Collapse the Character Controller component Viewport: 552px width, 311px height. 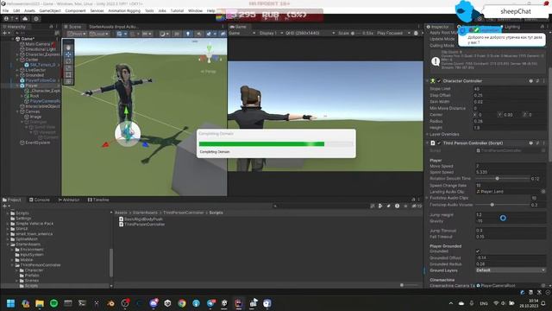pyautogui.click(x=428, y=81)
